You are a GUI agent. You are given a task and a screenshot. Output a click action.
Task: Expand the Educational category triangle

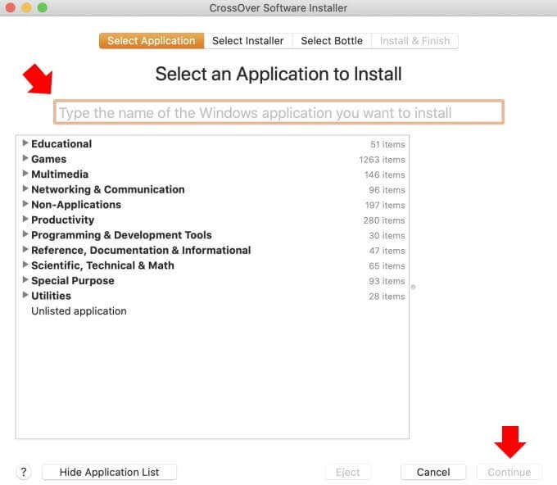tap(25, 143)
